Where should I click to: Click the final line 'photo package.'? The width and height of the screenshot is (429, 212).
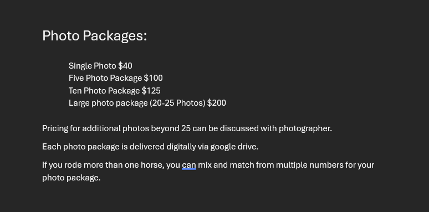click(x=71, y=178)
